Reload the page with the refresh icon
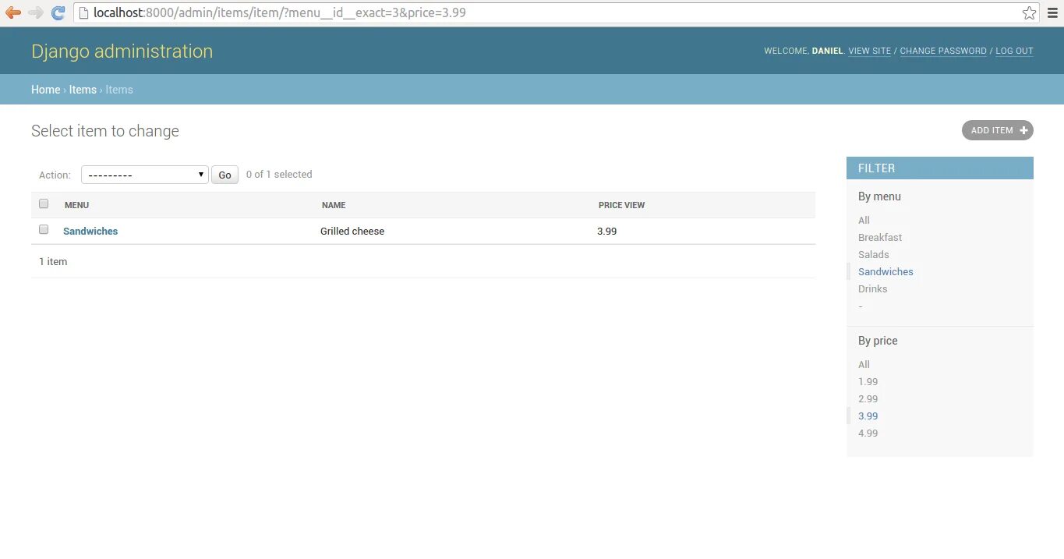 58,12
